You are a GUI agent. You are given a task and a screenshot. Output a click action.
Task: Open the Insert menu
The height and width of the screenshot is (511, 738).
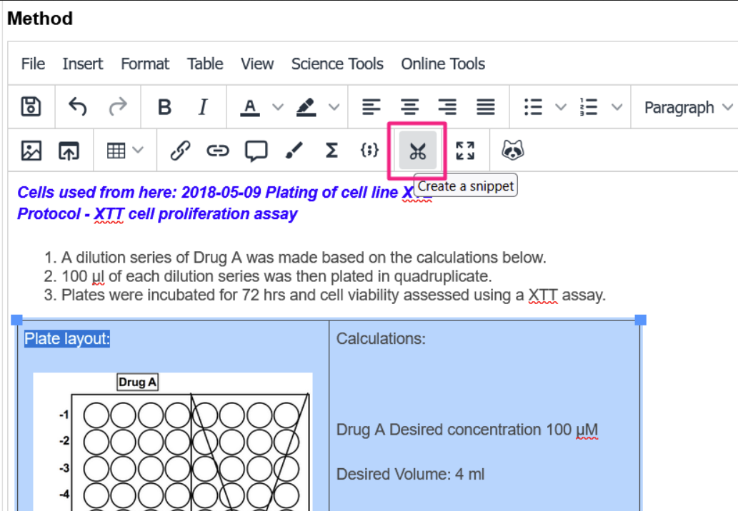[x=83, y=64]
